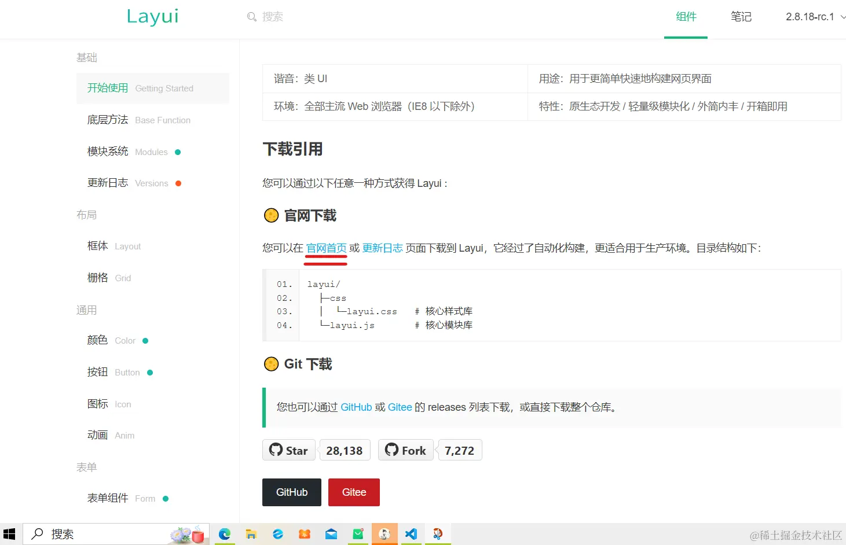This screenshot has width=846, height=545.
Task: Click the flower and cup search highlight icon
Action: click(187, 535)
